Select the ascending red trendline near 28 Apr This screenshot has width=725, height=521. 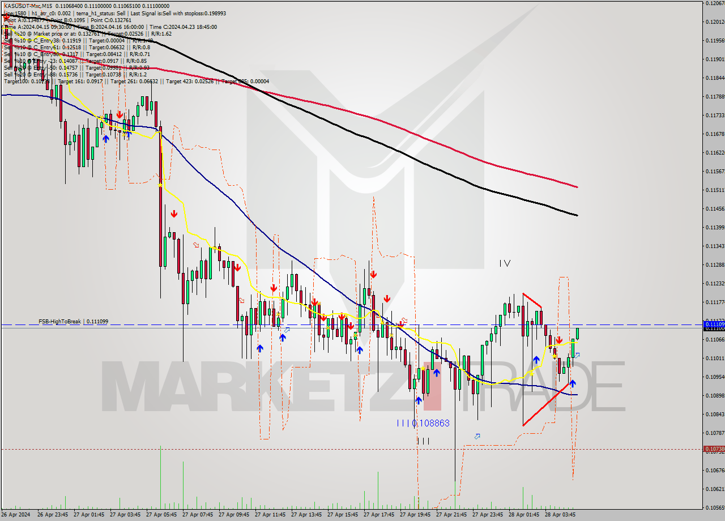pos(546,404)
